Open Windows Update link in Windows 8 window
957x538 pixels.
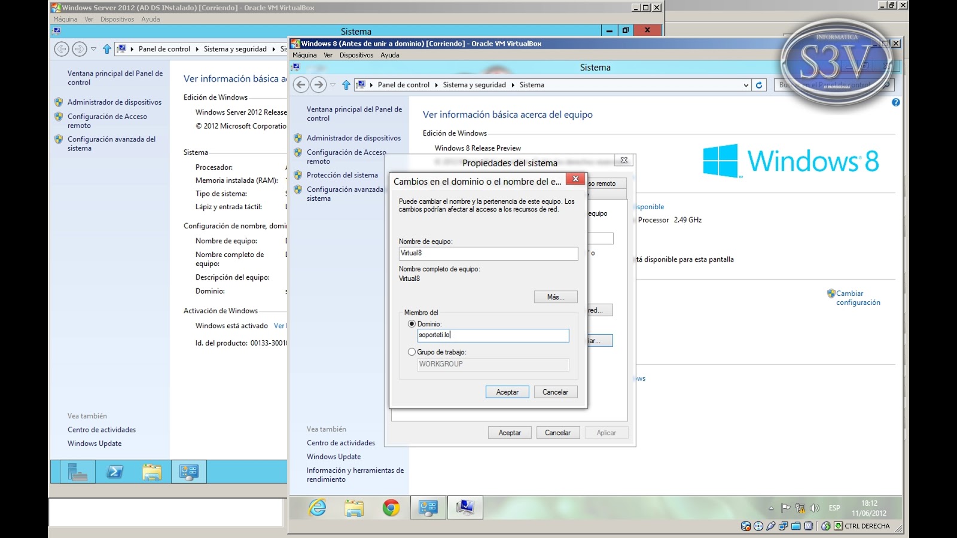(x=334, y=457)
